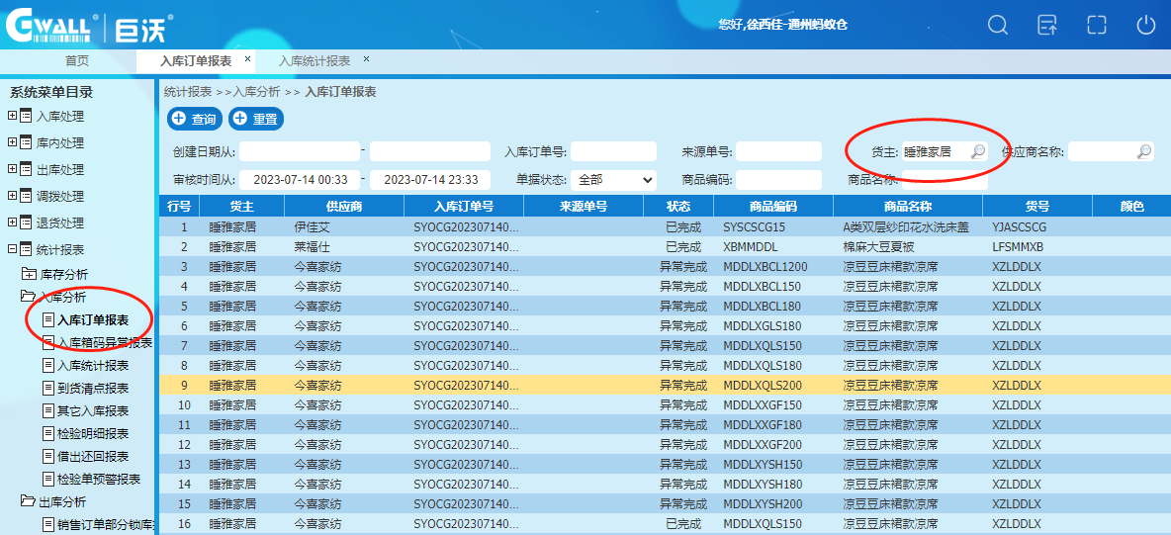Open the 供应商名称 lookup magnifier icon

tap(1143, 151)
